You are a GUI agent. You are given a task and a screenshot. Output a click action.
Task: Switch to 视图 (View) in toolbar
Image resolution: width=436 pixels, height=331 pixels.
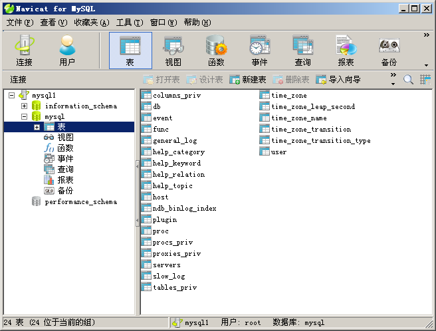pos(173,51)
